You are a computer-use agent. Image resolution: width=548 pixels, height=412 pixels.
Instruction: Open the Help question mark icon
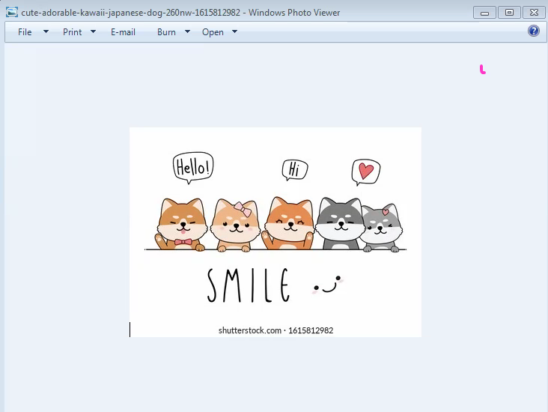coord(533,31)
